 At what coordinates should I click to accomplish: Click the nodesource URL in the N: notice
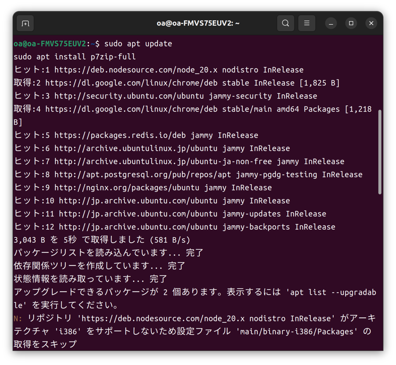tap(163, 319)
